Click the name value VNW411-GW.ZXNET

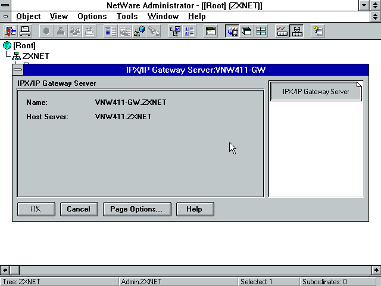[x=131, y=102]
